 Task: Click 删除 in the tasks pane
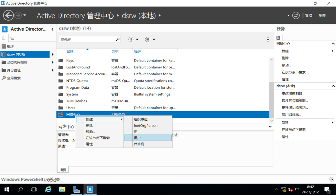pos(285,58)
